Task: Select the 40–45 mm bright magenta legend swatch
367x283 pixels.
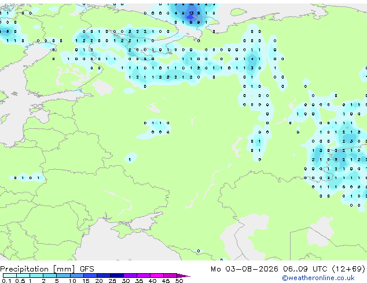Action: click(157, 275)
